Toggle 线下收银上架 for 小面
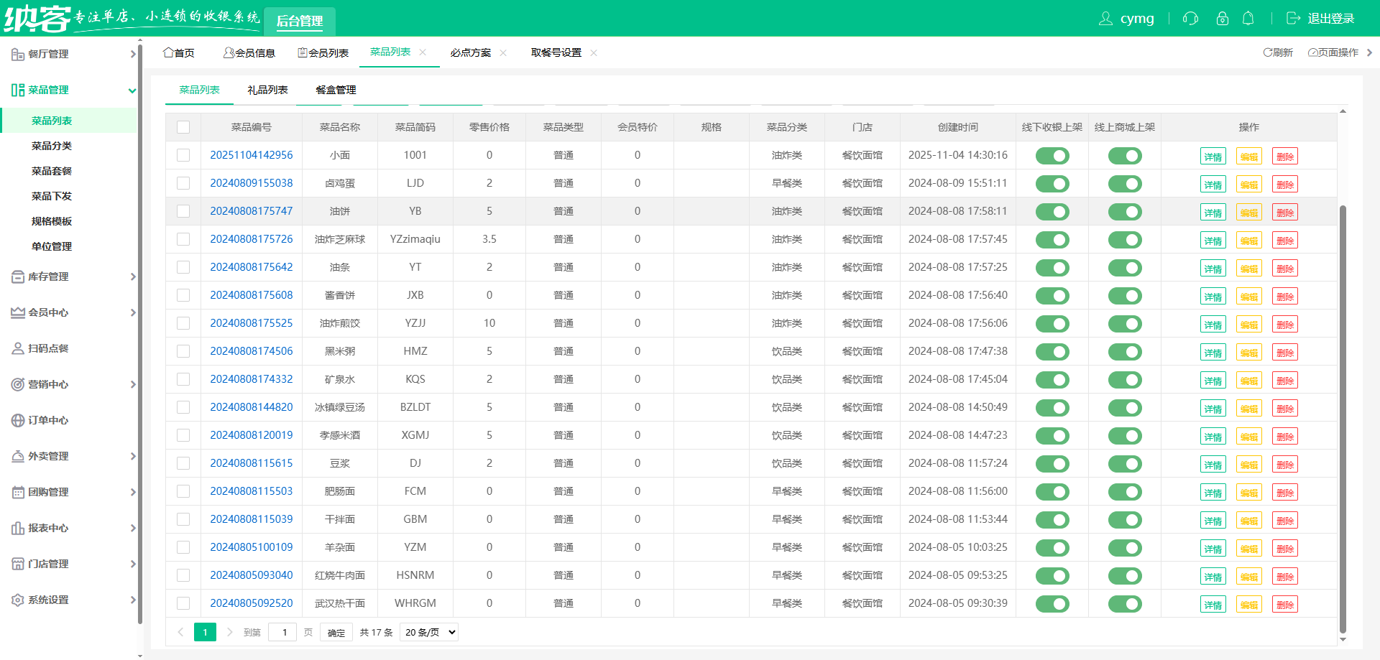Viewport: 1380px width, 660px height. 1052,156
